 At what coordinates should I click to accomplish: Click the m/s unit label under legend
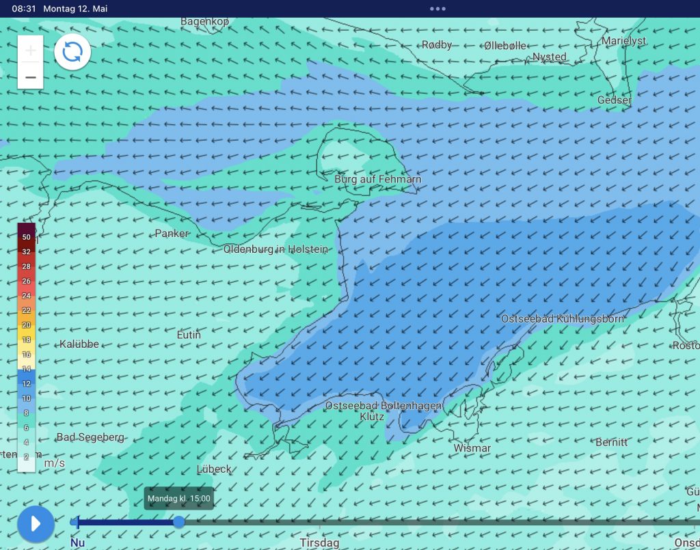55,463
